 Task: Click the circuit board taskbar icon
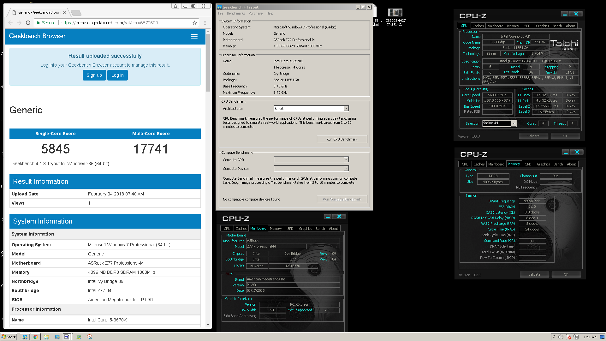pyautogui.click(x=79, y=337)
